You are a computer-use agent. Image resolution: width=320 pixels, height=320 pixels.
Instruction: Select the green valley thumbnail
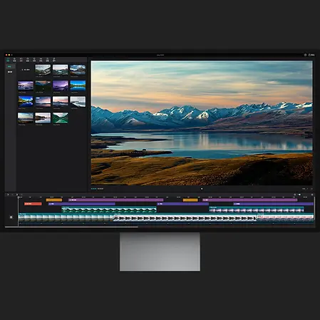click(61, 118)
